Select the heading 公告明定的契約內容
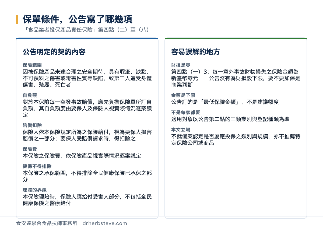Screen dimensions: 323x231 click(54, 52)
